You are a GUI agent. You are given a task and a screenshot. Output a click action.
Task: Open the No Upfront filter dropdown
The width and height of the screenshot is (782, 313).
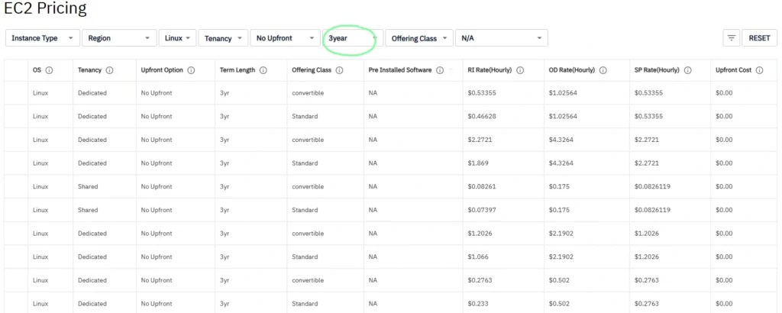pyautogui.click(x=286, y=38)
